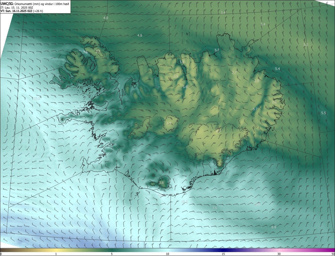Click the map value 5.4
335x256 pixels.
(278, 69)
